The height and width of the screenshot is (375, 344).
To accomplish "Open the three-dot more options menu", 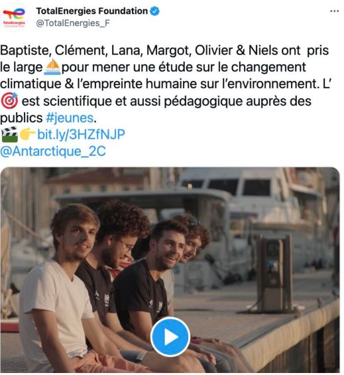I will (x=334, y=11).
